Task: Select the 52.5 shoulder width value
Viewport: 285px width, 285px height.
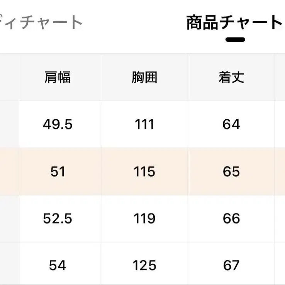Action: pyautogui.click(x=58, y=219)
